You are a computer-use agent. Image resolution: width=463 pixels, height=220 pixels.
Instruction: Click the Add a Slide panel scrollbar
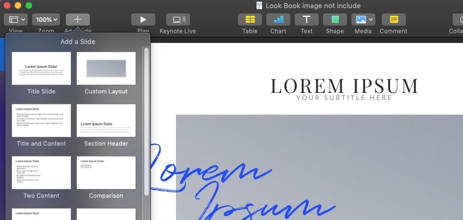pos(146,120)
